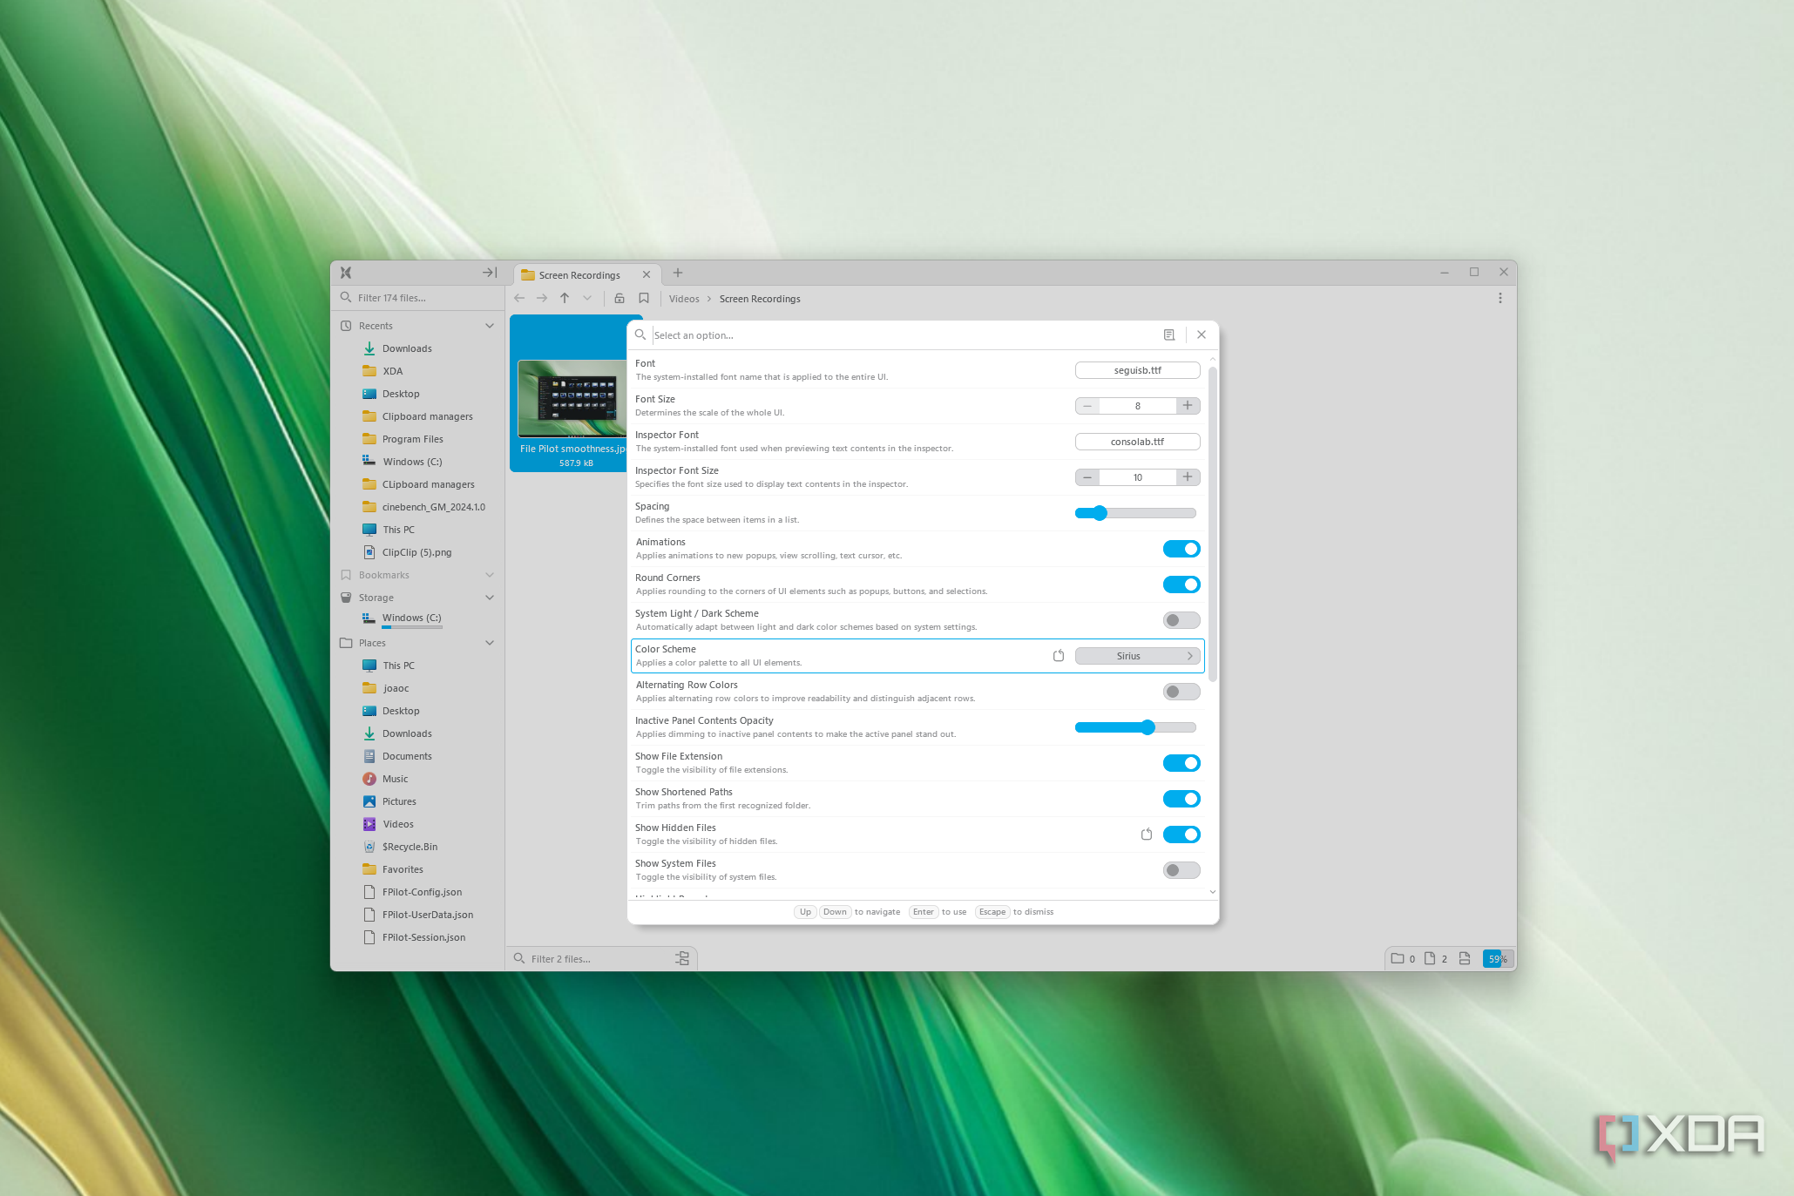1794x1196 pixels.
Task: Open Clipboard managers in Recents
Action: (427, 416)
